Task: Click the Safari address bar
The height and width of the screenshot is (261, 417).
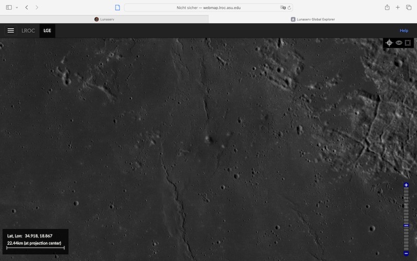Action: click(x=208, y=8)
